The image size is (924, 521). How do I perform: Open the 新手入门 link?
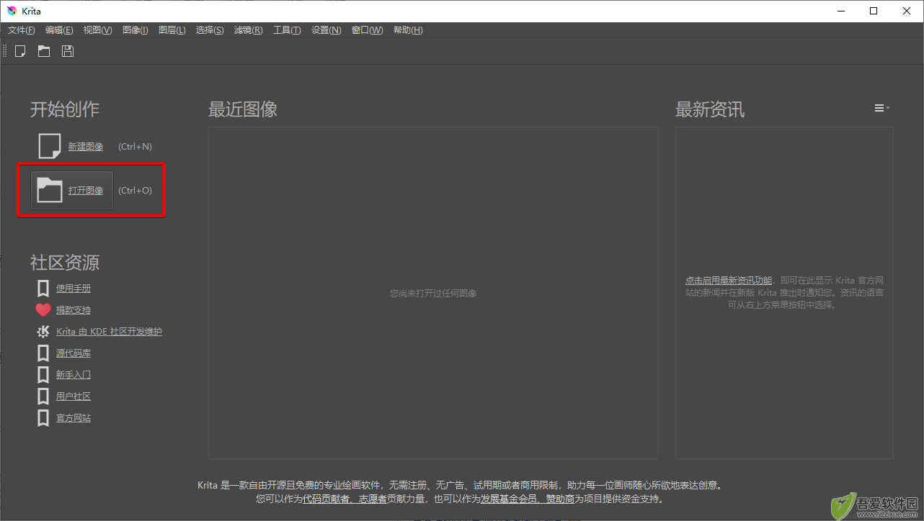pyautogui.click(x=74, y=375)
